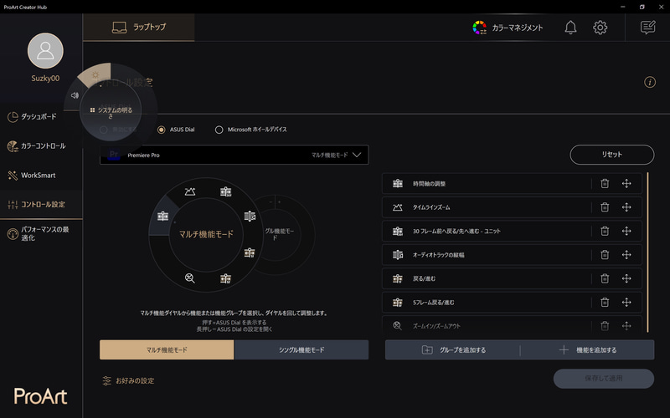This screenshot has width=670, height=418.
Task: Select volume segment in dial overlay
Action: pos(75,95)
